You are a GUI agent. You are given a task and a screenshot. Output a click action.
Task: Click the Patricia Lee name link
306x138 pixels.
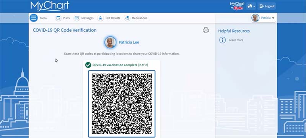tap(129, 42)
